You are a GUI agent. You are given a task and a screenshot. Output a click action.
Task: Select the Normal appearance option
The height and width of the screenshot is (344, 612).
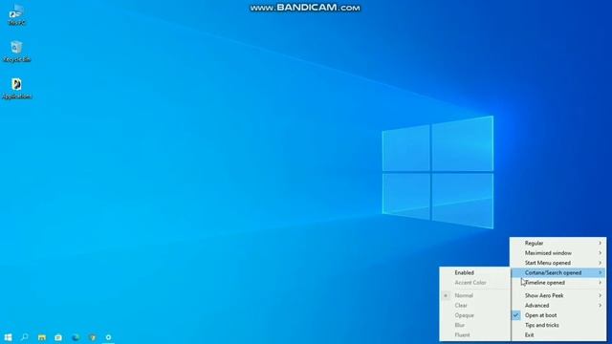[474, 295]
